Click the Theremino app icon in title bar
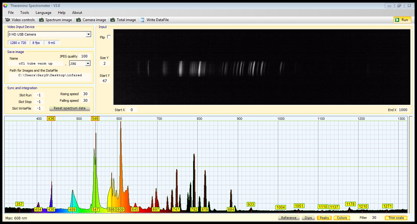Screen dimensions: 417x224 click(x=5, y=5)
